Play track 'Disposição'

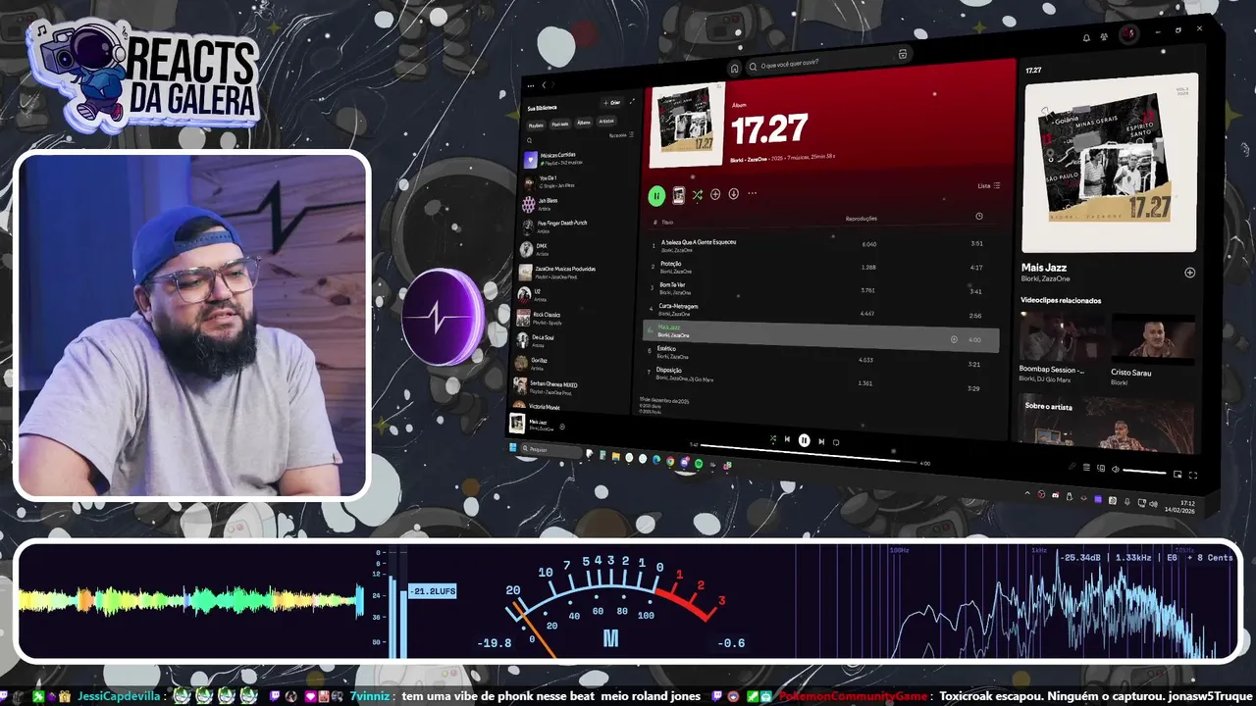(820, 378)
